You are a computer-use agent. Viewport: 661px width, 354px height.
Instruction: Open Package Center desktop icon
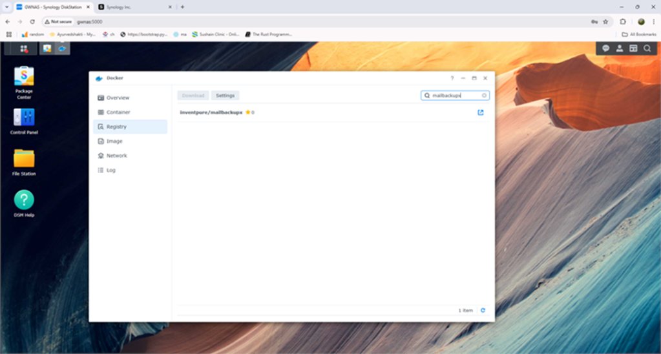coord(24,83)
